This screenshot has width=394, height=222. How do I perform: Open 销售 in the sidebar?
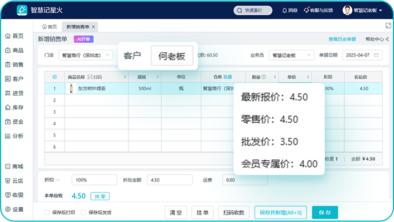(x=15, y=64)
